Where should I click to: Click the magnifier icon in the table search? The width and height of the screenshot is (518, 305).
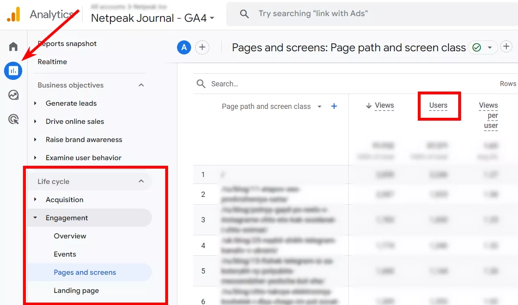[201, 84]
